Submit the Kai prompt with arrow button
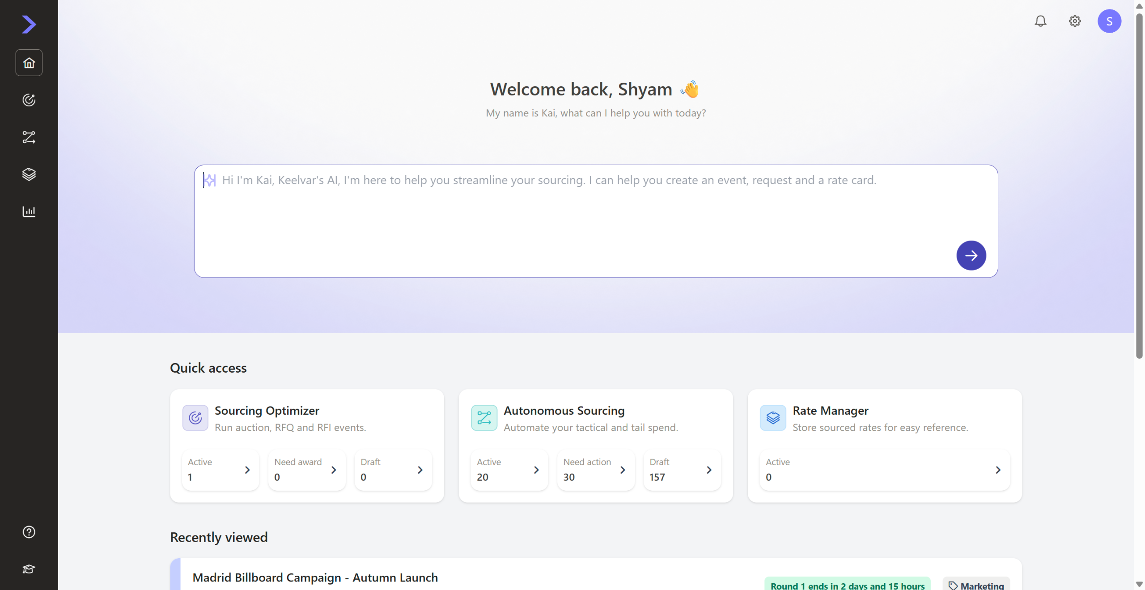This screenshot has width=1145, height=590. pyautogui.click(x=971, y=255)
